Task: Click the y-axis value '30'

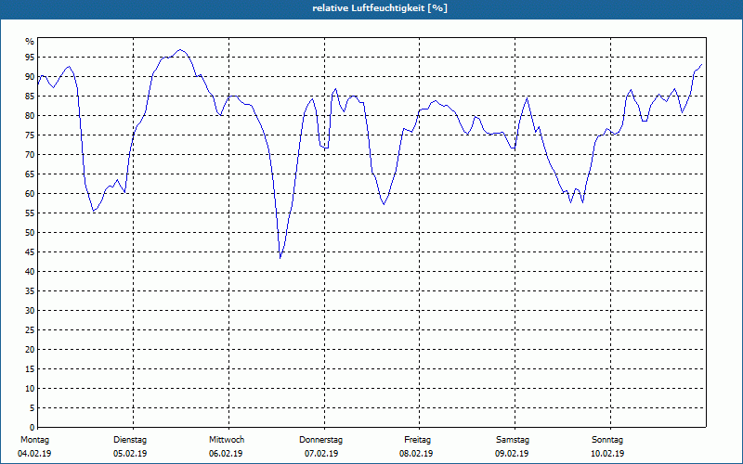Action: pyautogui.click(x=30, y=311)
